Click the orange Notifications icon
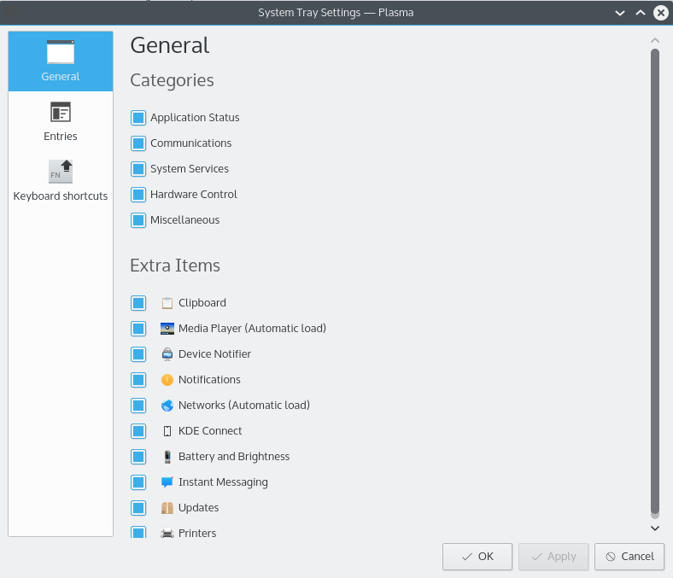This screenshot has width=673, height=578. point(167,380)
